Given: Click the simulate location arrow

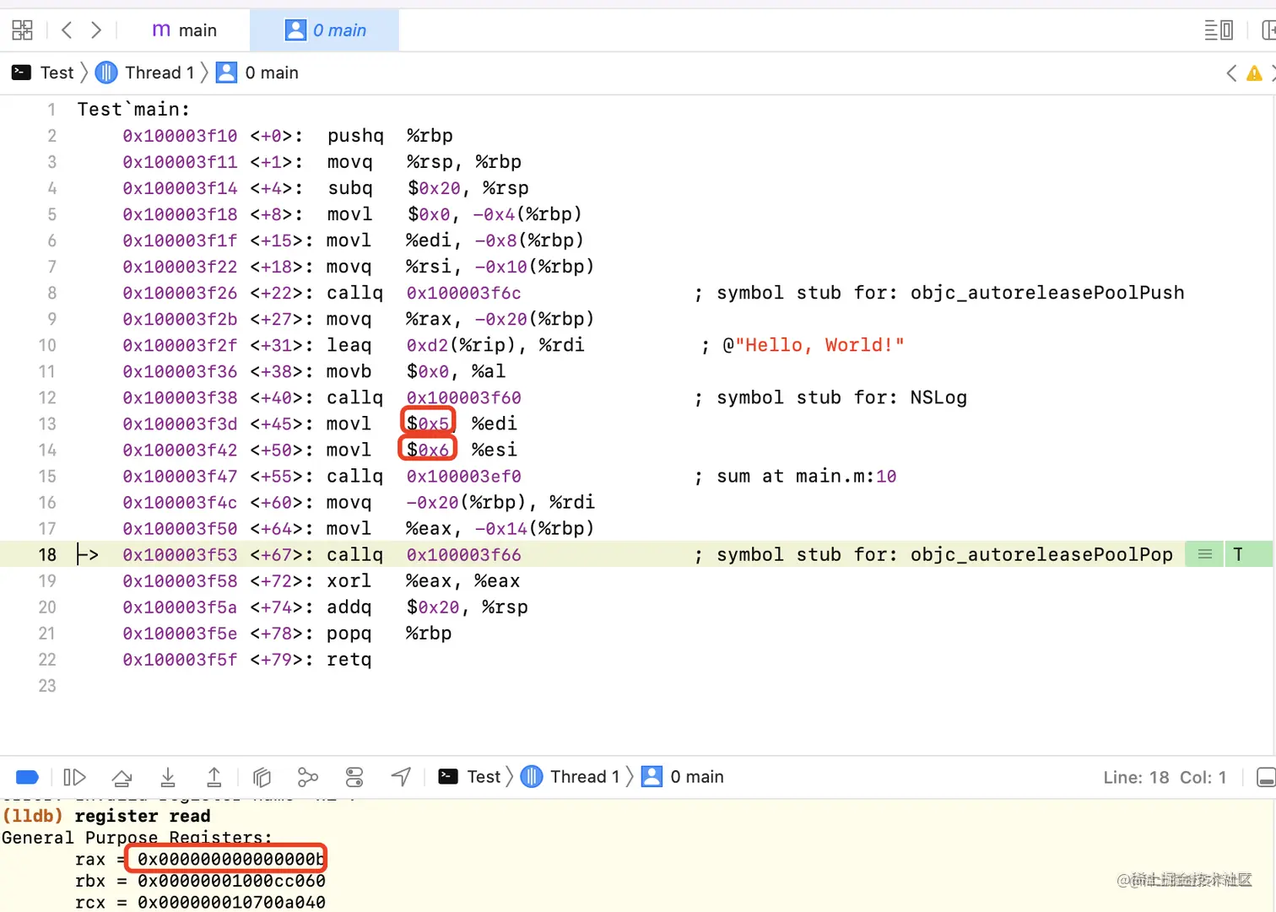Looking at the screenshot, I should tap(401, 777).
